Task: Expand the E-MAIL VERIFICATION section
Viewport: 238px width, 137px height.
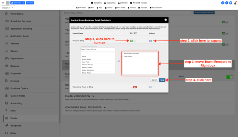Action: pos(93,96)
